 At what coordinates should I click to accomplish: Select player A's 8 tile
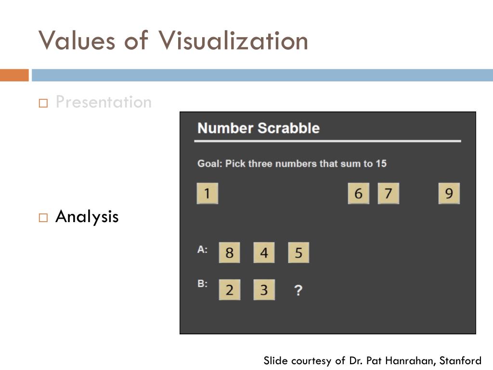click(230, 252)
